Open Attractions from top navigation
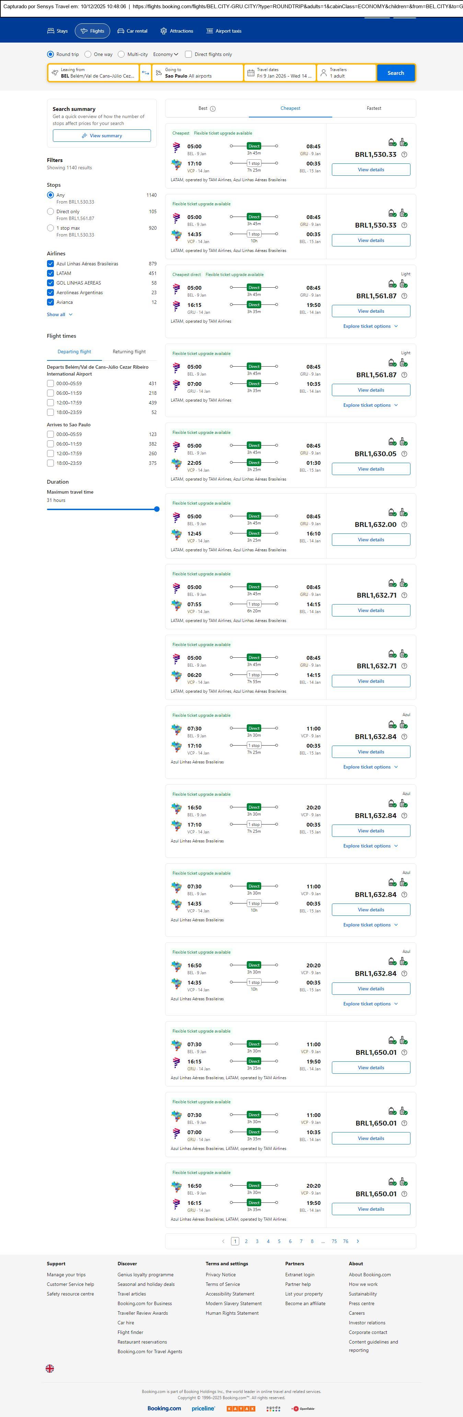The height and width of the screenshot is (1417, 463). click(x=176, y=31)
